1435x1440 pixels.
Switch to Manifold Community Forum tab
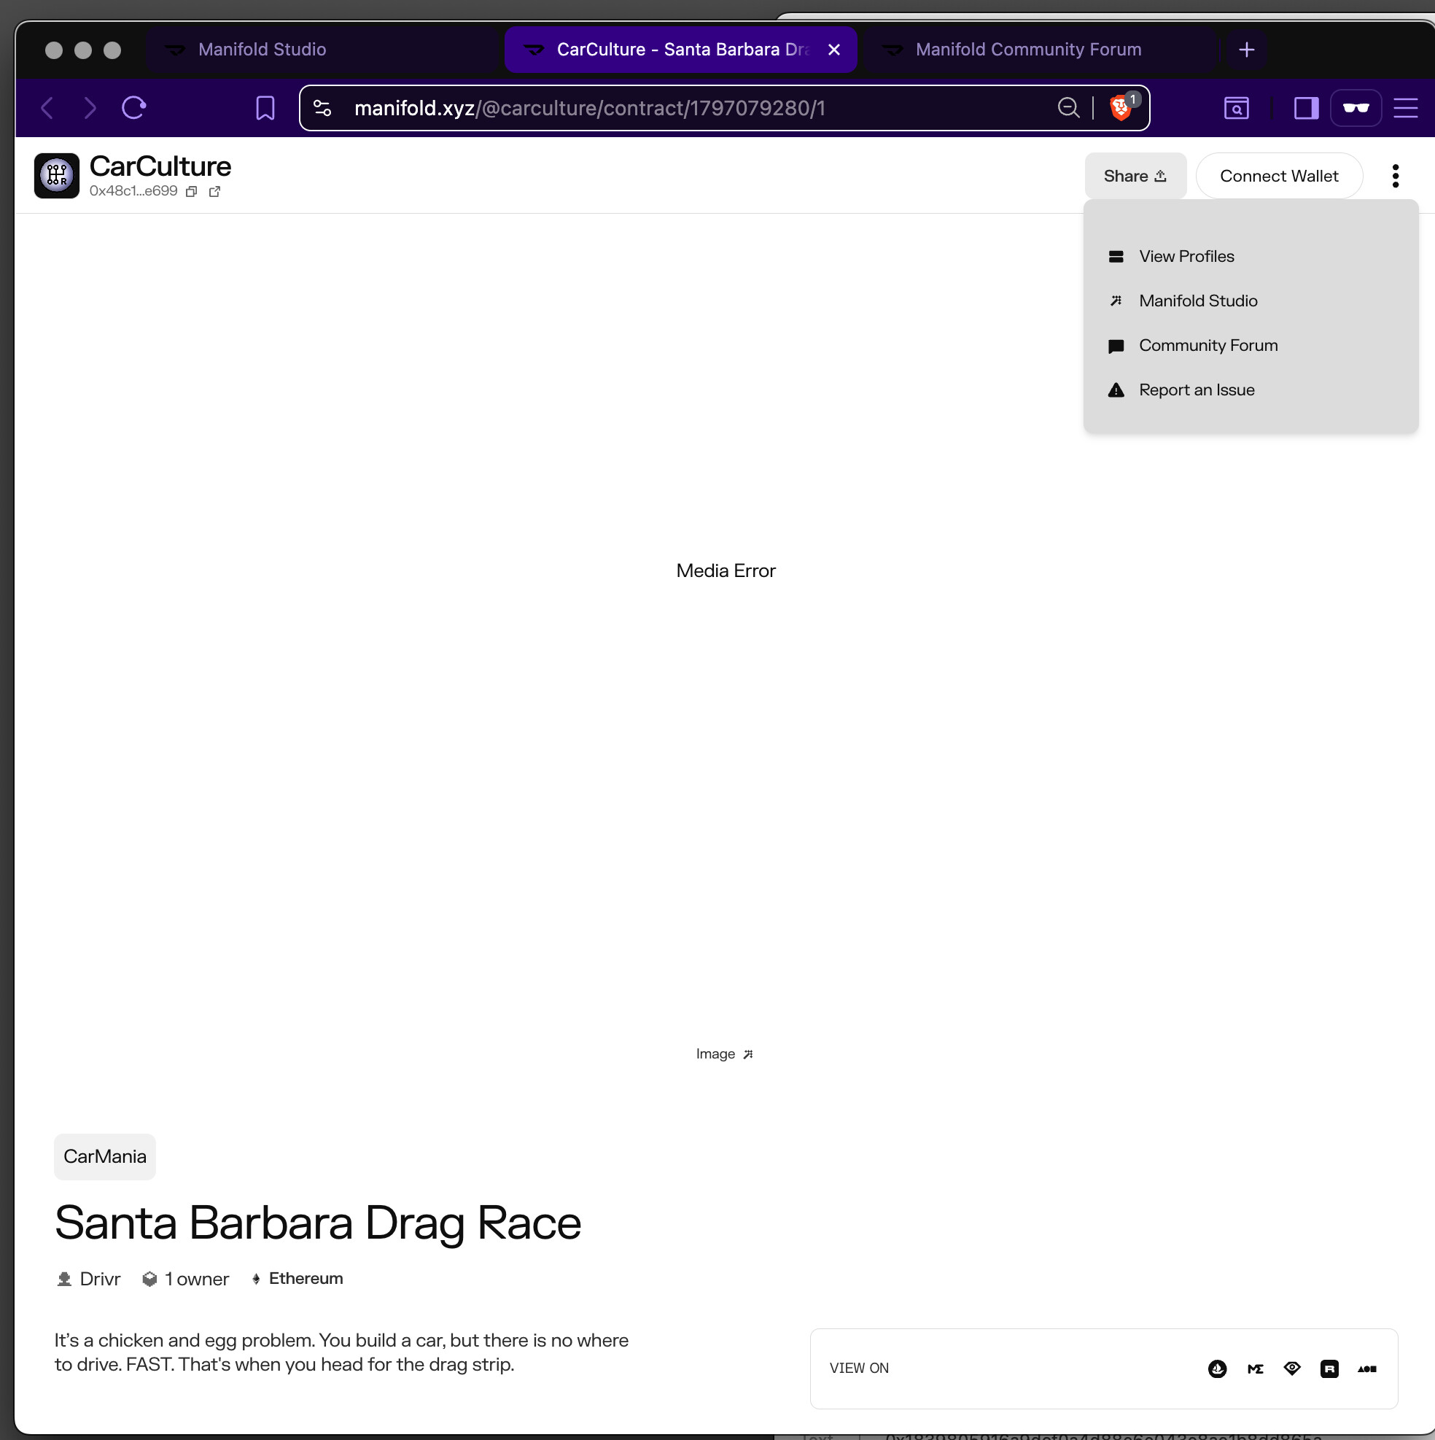1040,49
